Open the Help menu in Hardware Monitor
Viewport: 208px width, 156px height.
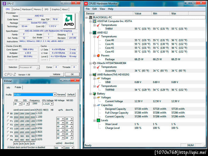[x=111, y=9]
